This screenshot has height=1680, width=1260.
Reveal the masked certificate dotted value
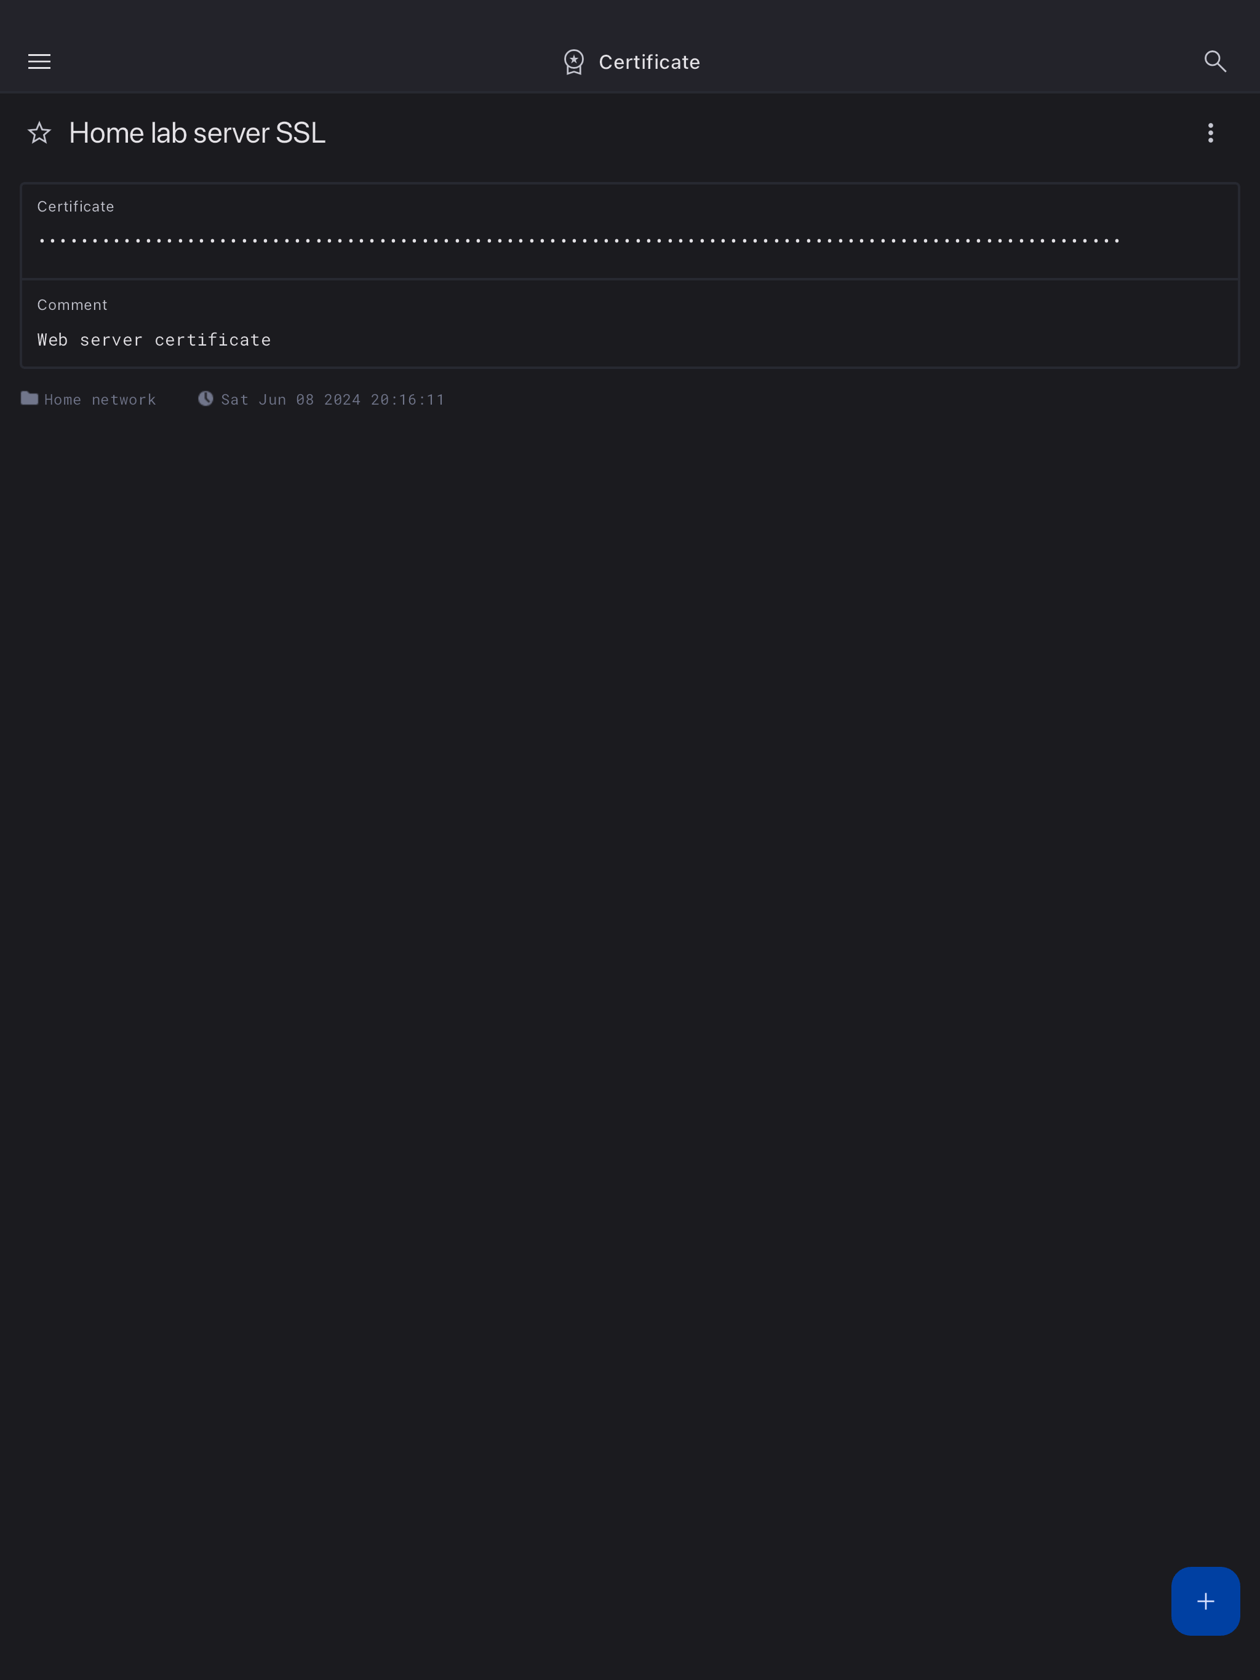coord(579,241)
